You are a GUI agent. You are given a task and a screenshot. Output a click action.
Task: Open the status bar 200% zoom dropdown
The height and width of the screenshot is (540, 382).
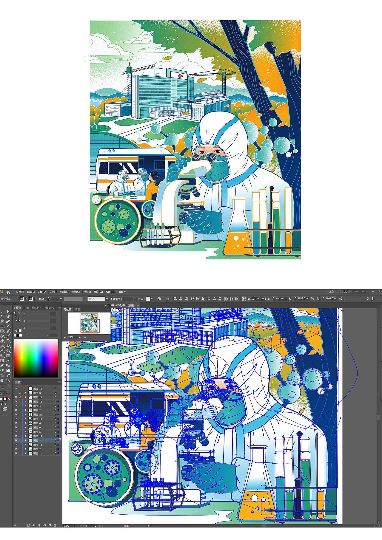[75, 526]
